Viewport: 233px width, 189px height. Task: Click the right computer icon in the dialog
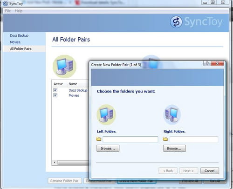tap(172, 115)
